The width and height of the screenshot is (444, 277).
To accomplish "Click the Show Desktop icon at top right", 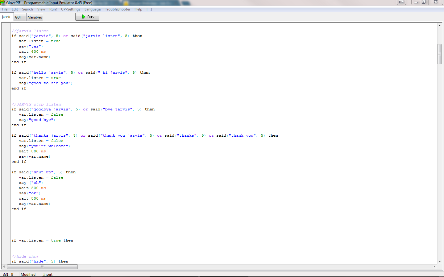I will click(x=402, y=2).
